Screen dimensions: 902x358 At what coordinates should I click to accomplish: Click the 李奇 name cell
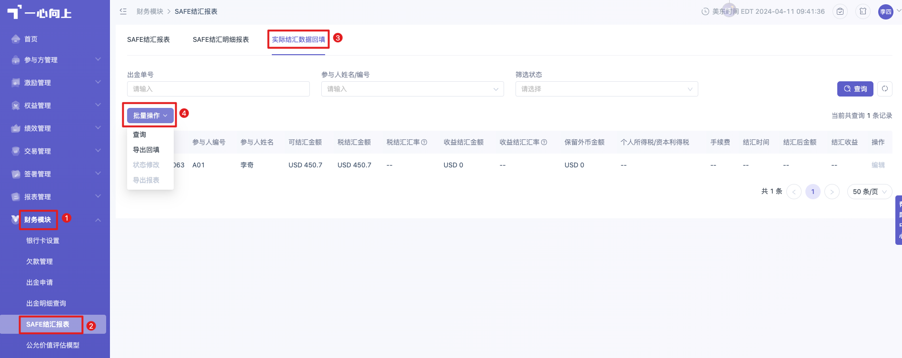pyautogui.click(x=247, y=165)
